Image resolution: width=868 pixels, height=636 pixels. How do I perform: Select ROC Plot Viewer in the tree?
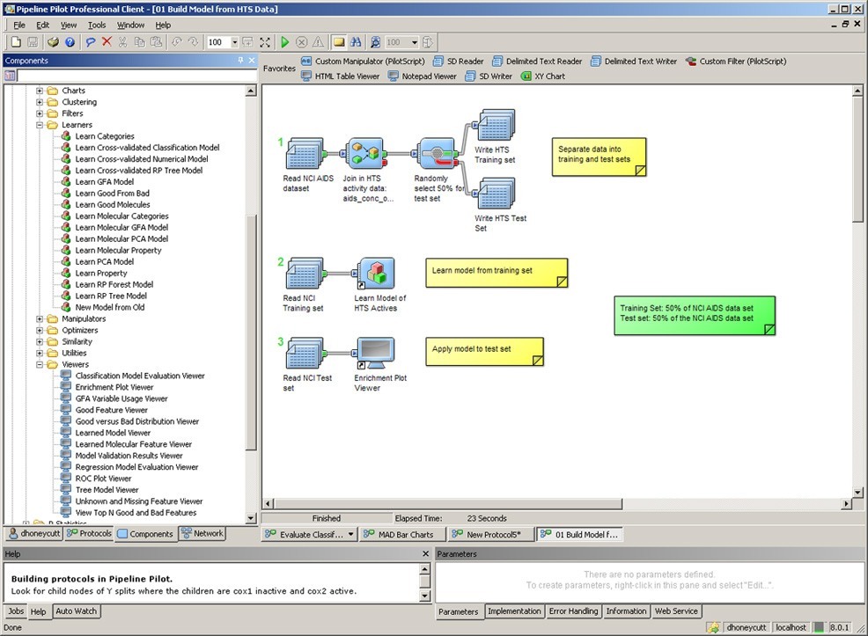[103, 479]
